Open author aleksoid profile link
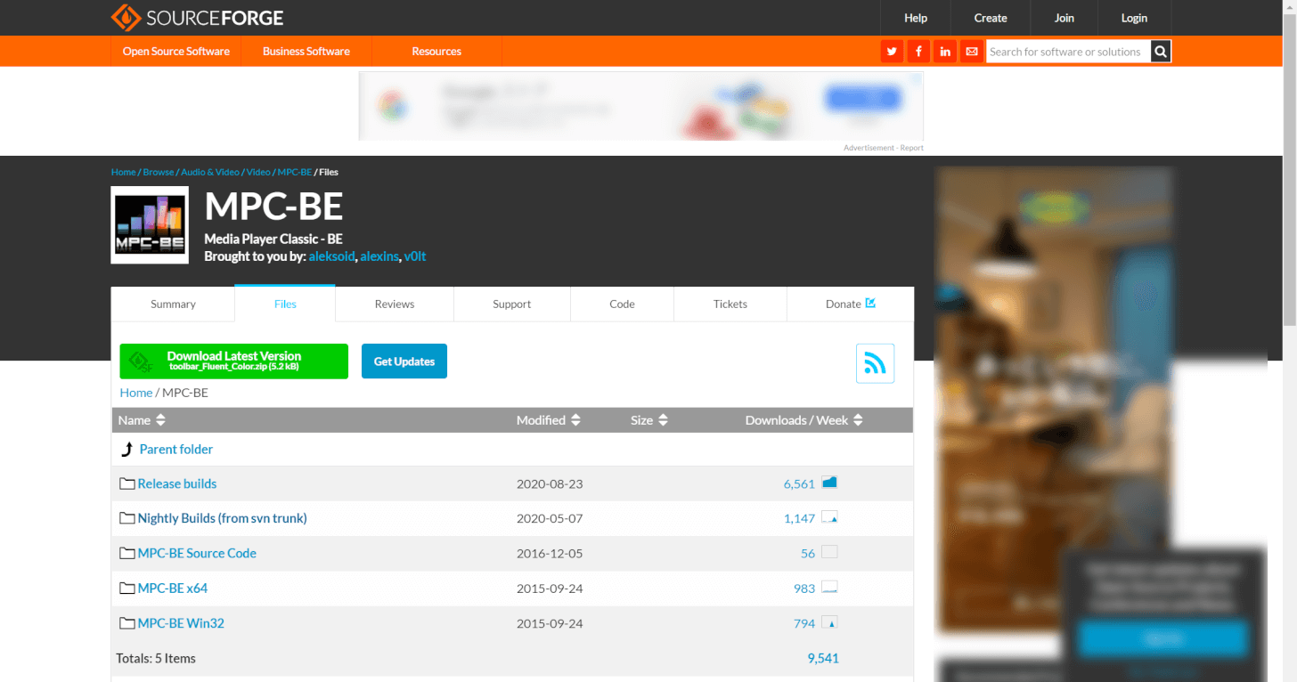This screenshot has height=682, width=1297. pos(332,256)
